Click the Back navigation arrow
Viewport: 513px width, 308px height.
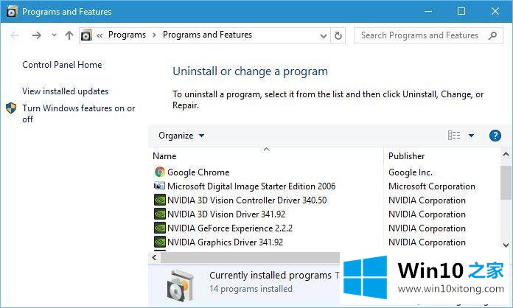pyautogui.click(x=15, y=35)
